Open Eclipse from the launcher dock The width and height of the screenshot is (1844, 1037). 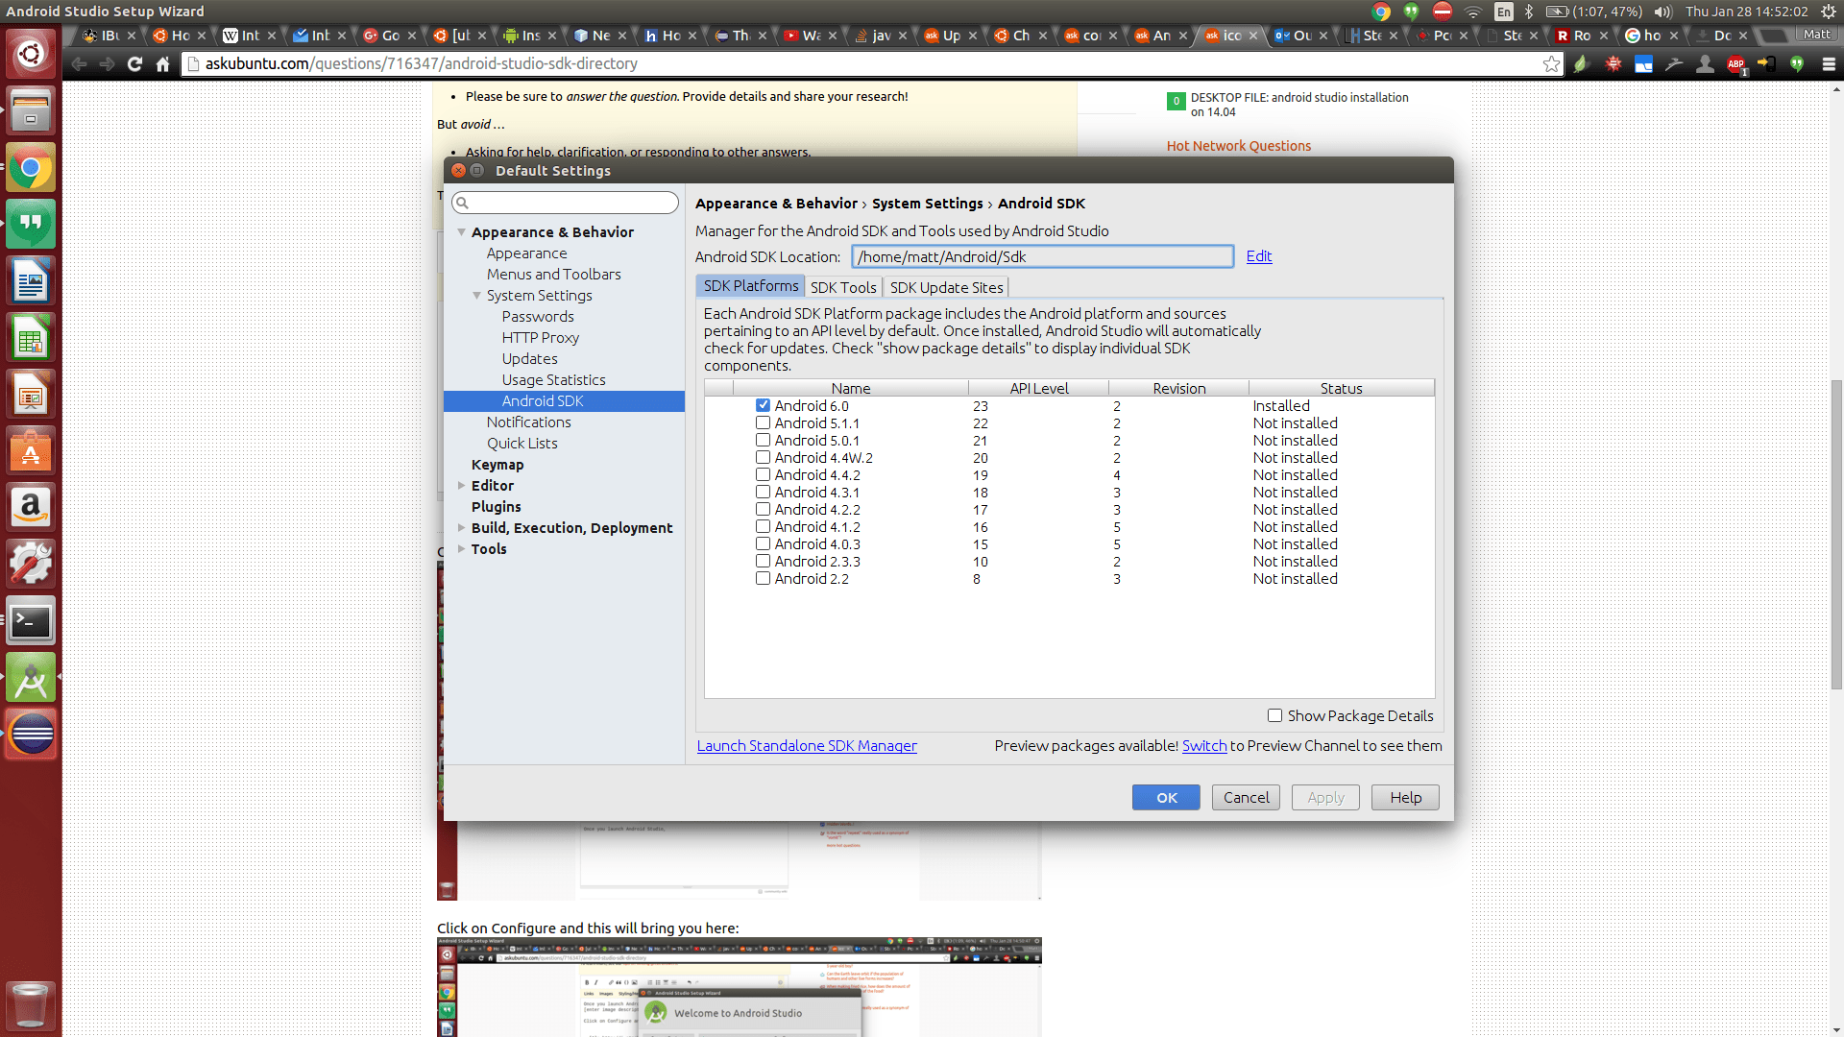click(x=31, y=736)
